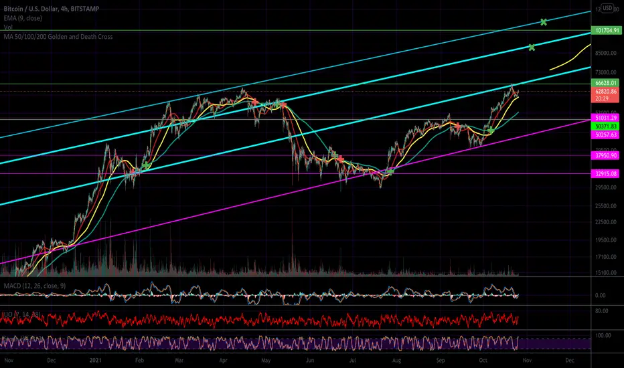The width and height of the screenshot is (624, 368).
Task: Click the Apr label on the time axis
Action: tap(223, 361)
